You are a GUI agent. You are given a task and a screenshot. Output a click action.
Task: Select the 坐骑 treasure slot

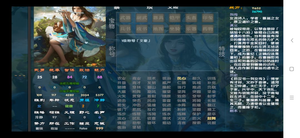tap(174, 29)
